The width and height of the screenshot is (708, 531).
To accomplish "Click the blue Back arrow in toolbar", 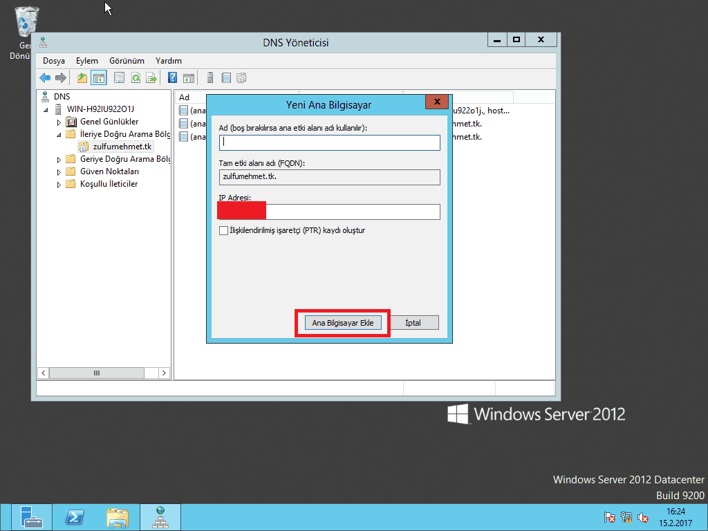I will click(x=45, y=77).
